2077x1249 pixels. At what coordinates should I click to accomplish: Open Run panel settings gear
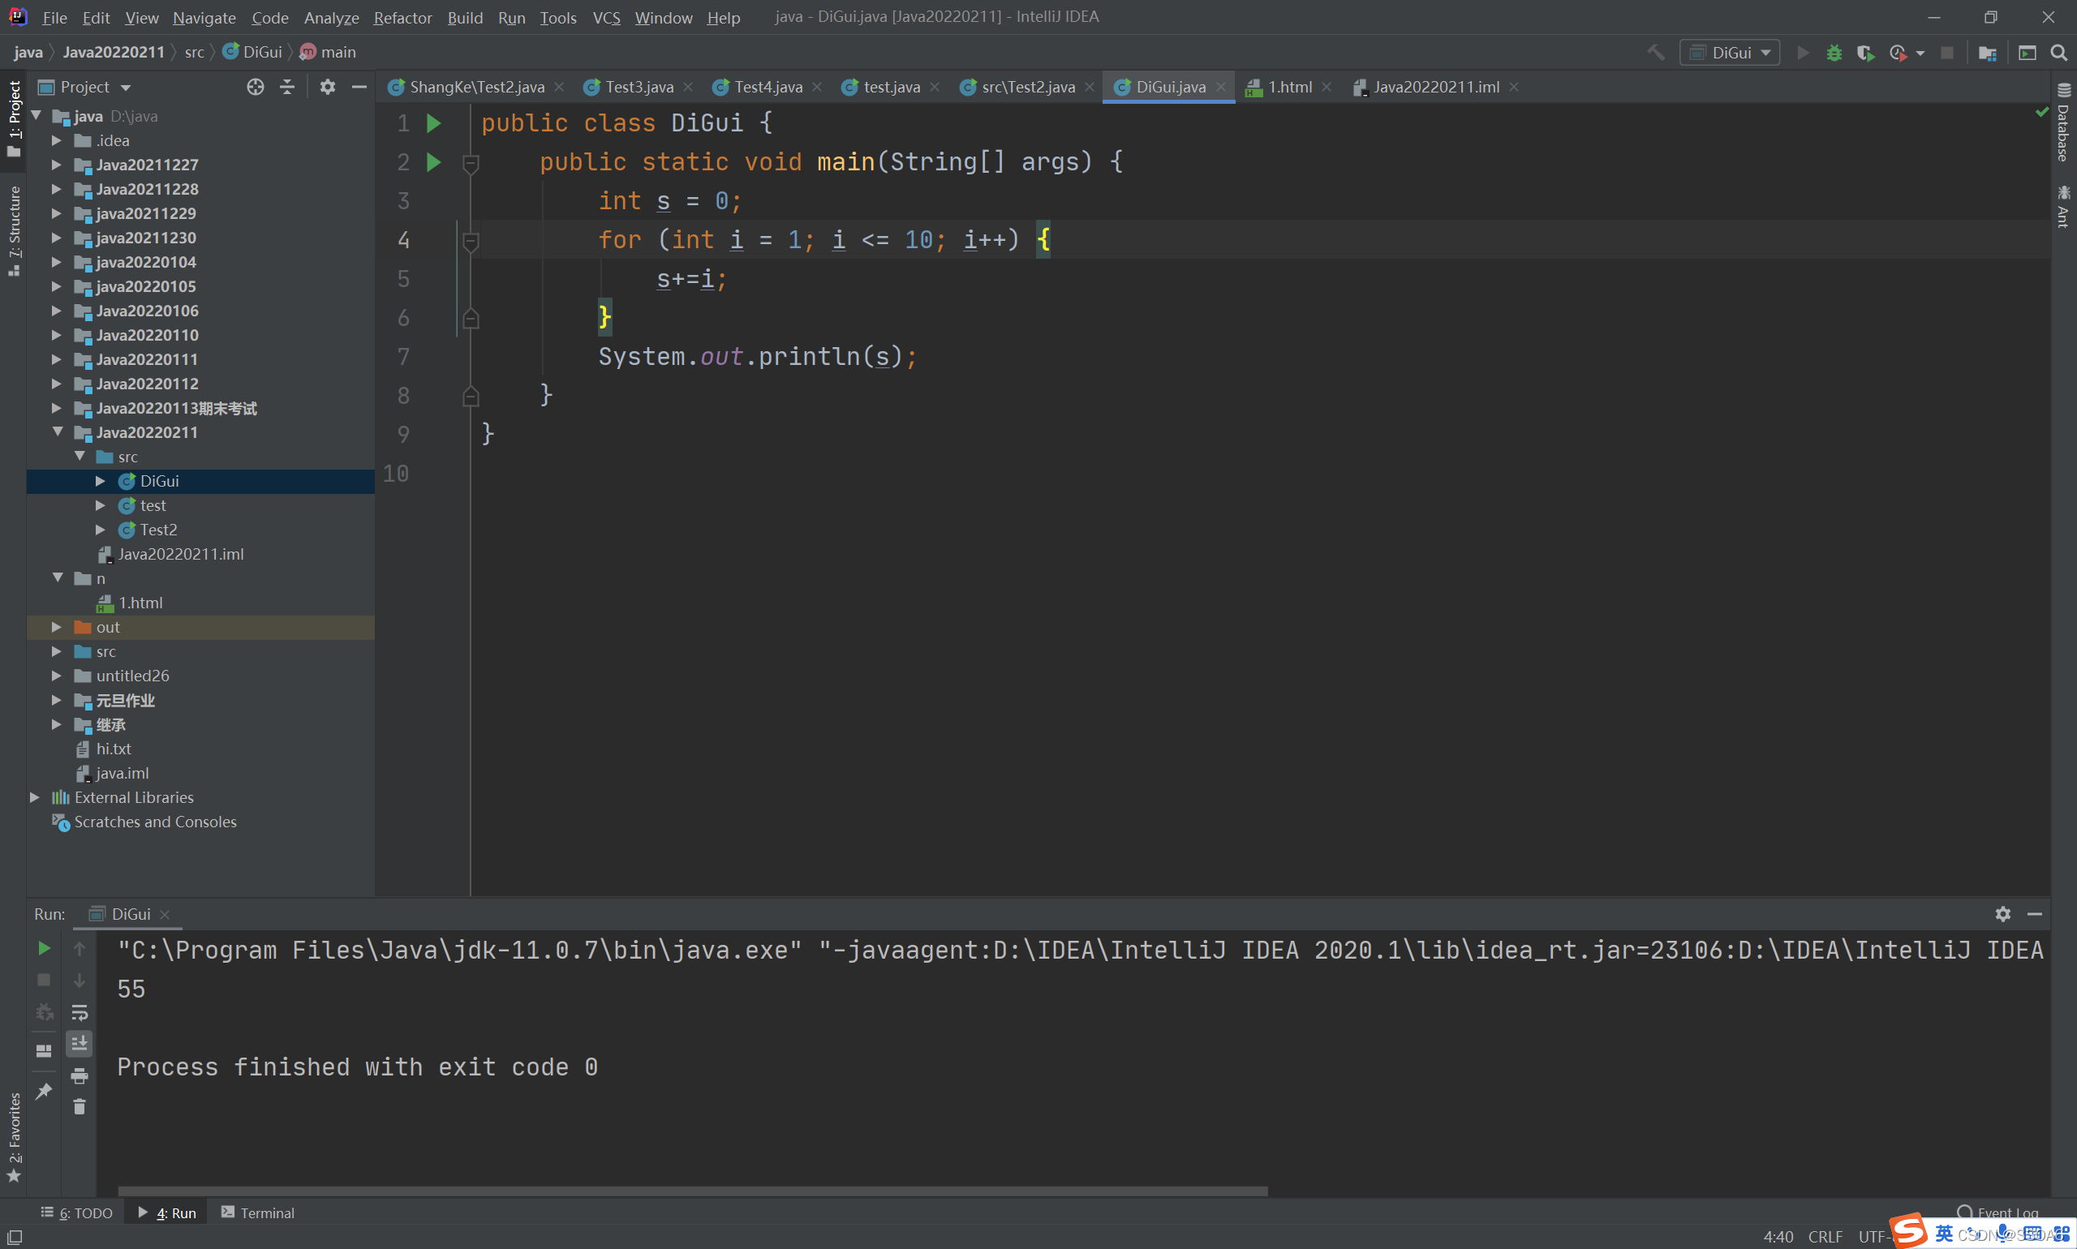(2003, 914)
